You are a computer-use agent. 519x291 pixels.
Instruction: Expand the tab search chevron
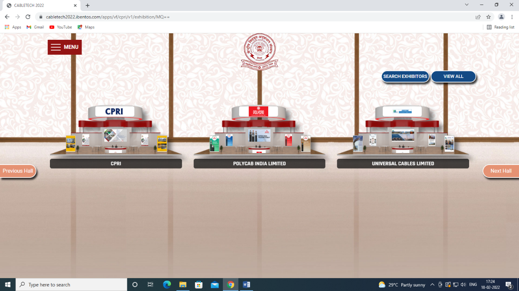[x=467, y=5]
